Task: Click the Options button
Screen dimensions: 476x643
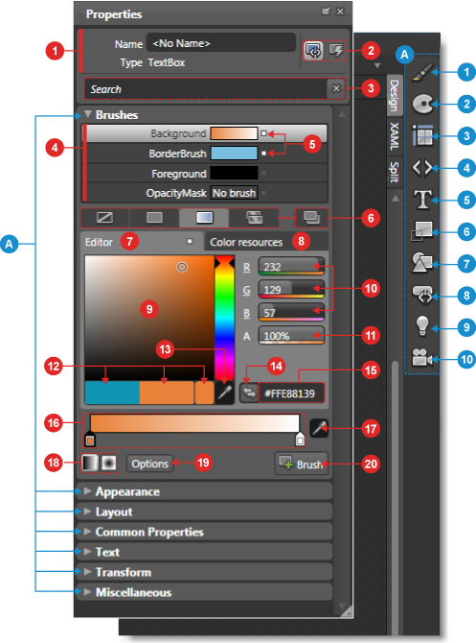Action: (149, 464)
